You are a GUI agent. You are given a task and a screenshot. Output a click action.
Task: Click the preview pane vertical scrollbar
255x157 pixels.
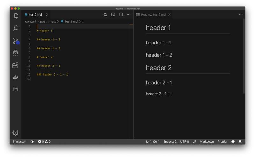[244, 56]
